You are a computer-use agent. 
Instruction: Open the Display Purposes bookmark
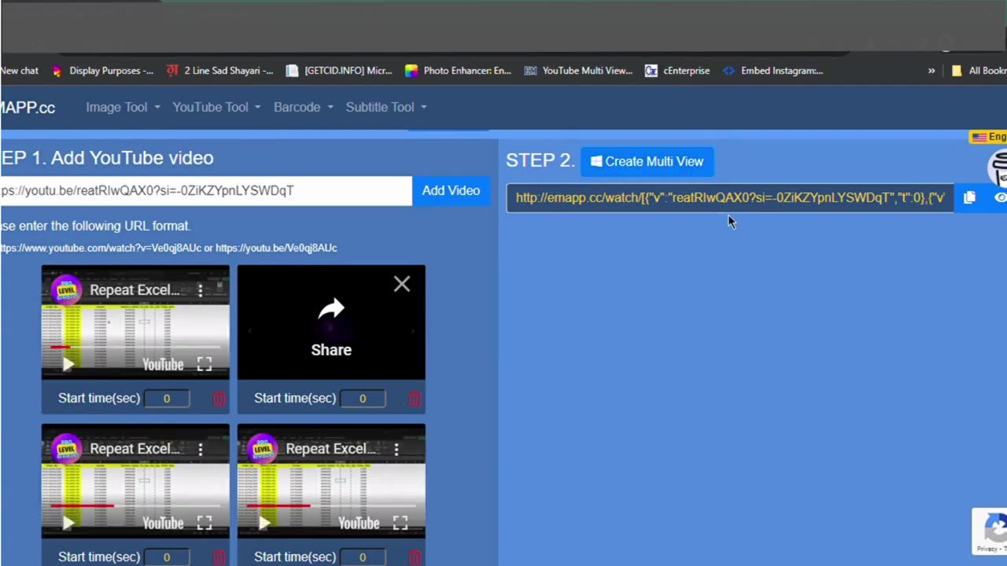[102, 71]
